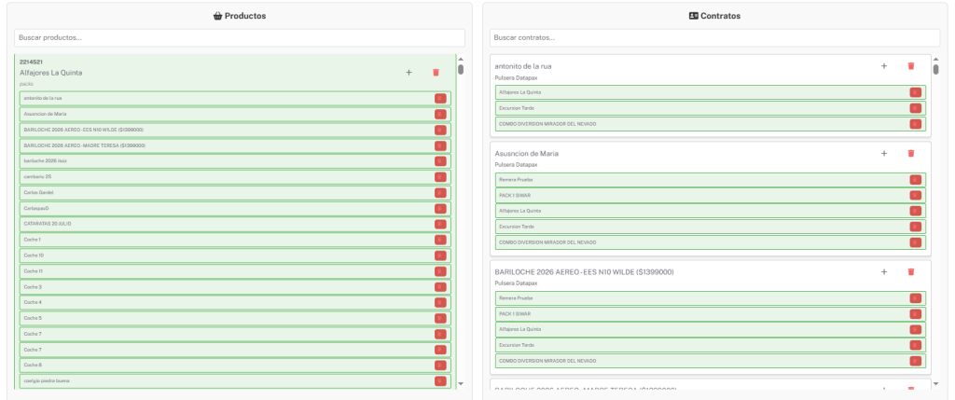Image resolution: width=955 pixels, height=400 pixels.
Task: Click the plus icon for Alfajores La Quinta product
Action: point(408,73)
